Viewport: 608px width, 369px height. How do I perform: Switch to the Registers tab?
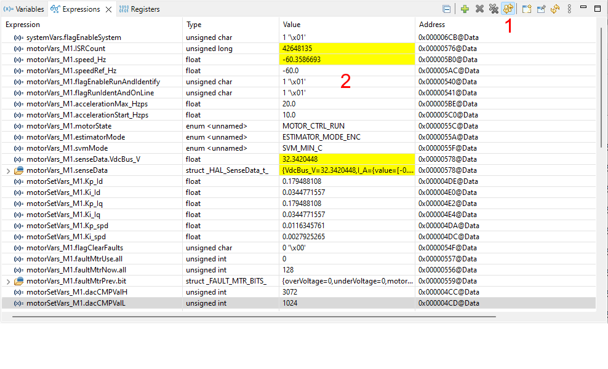139,9
